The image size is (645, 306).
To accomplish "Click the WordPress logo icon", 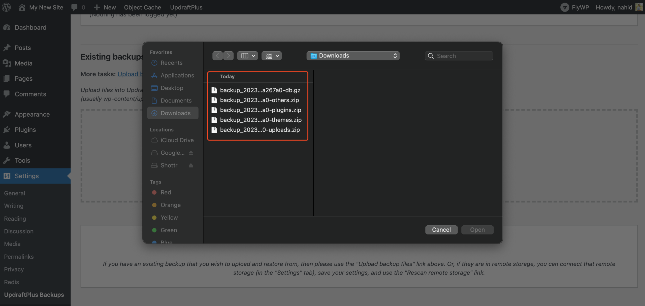I will point(7,7).
